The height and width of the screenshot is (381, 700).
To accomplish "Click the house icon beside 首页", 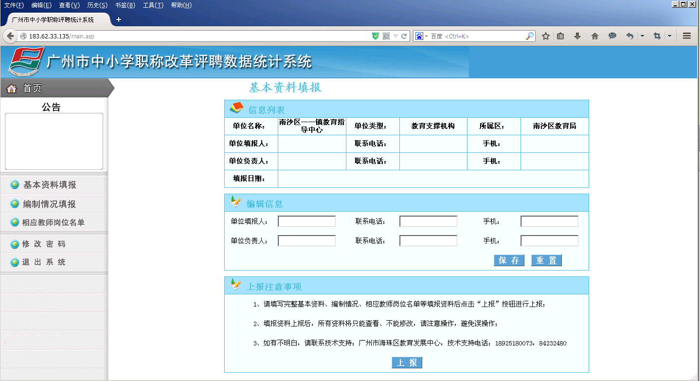I will [11, 88].
